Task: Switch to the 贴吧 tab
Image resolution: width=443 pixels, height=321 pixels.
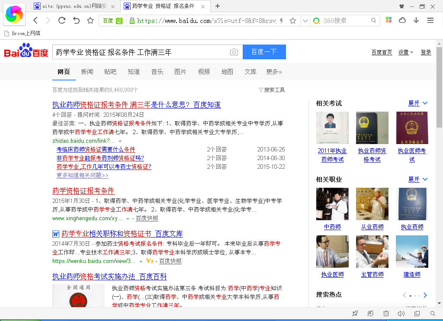Action: [x=110, y=72]
